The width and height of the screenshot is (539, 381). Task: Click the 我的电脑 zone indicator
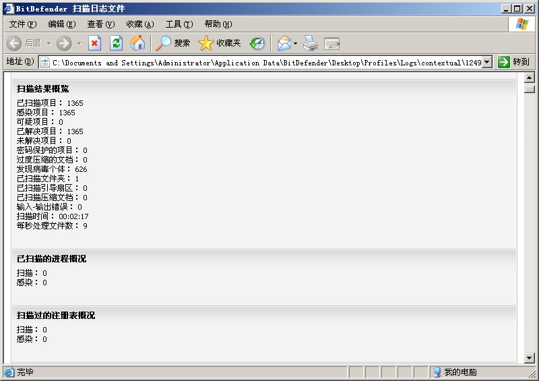455,372
